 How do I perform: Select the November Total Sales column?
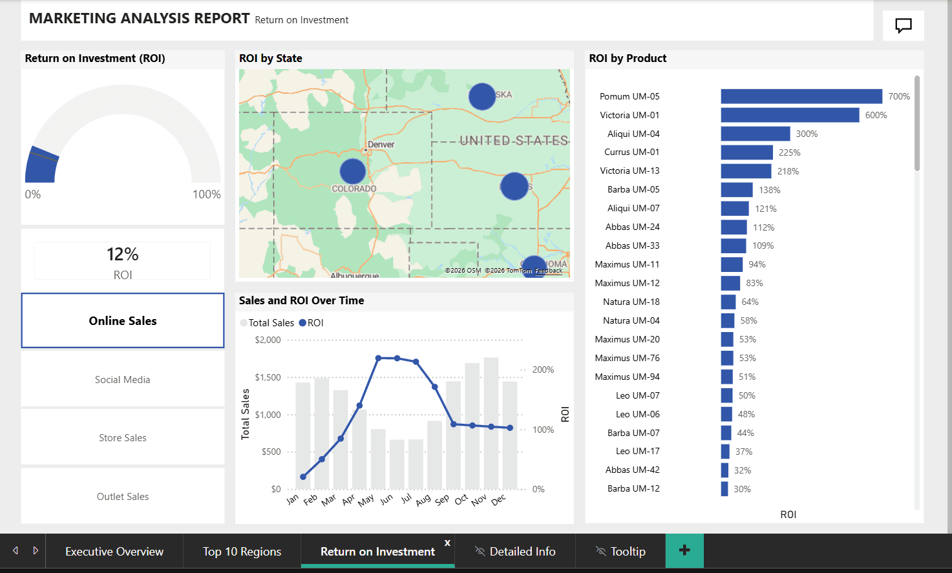pos(491,423)
